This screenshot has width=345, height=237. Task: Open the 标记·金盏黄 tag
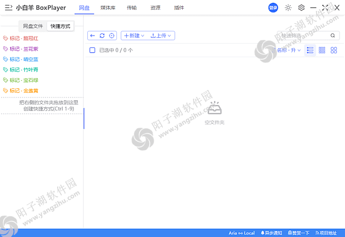point(20,90)
